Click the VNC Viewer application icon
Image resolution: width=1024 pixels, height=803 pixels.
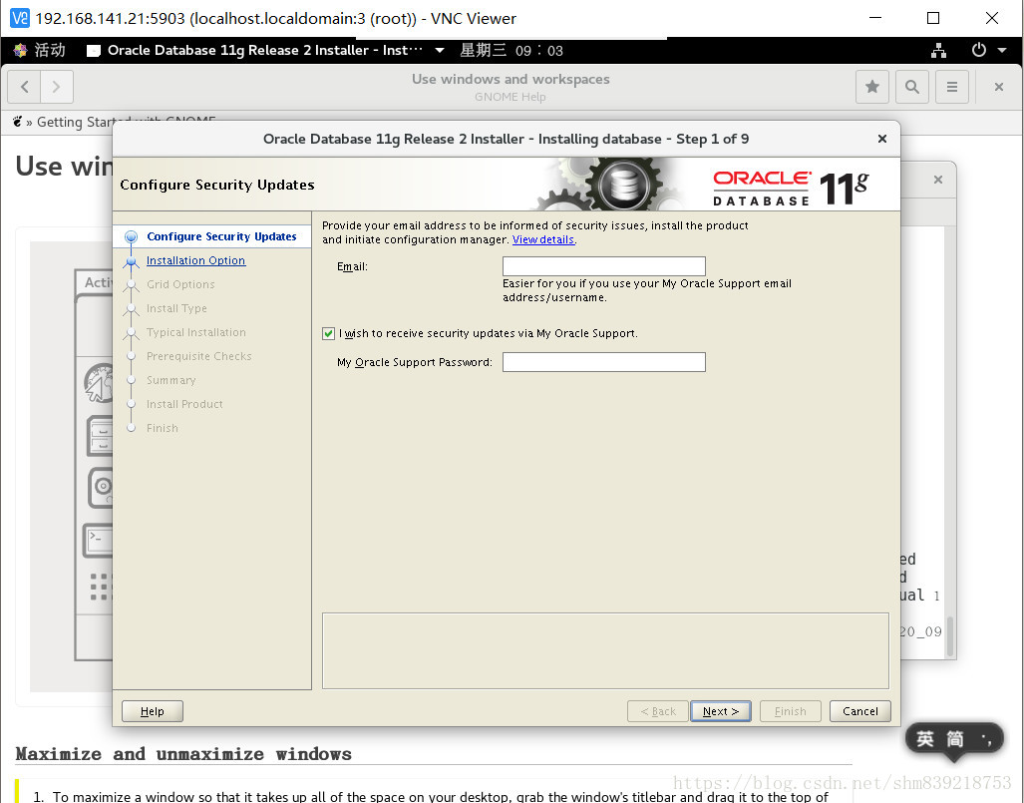tap(20, 18)
